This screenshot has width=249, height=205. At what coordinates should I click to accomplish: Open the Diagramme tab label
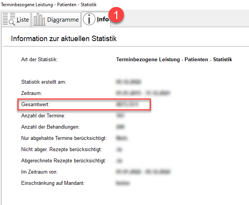click(x=63, y=20)
